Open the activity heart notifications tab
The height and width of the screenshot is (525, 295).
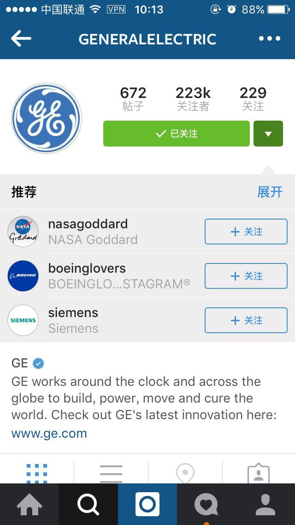[206, 504]
